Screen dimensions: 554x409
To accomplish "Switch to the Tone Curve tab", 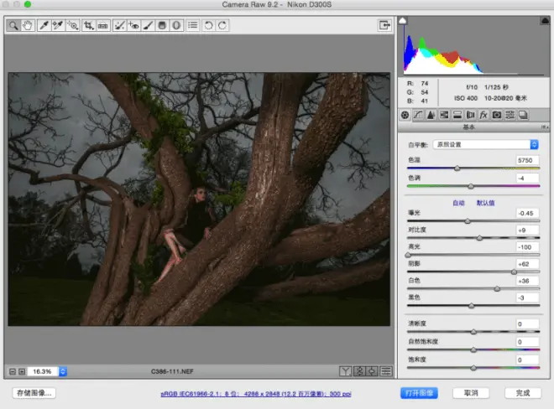I will [x=418, y=115].
